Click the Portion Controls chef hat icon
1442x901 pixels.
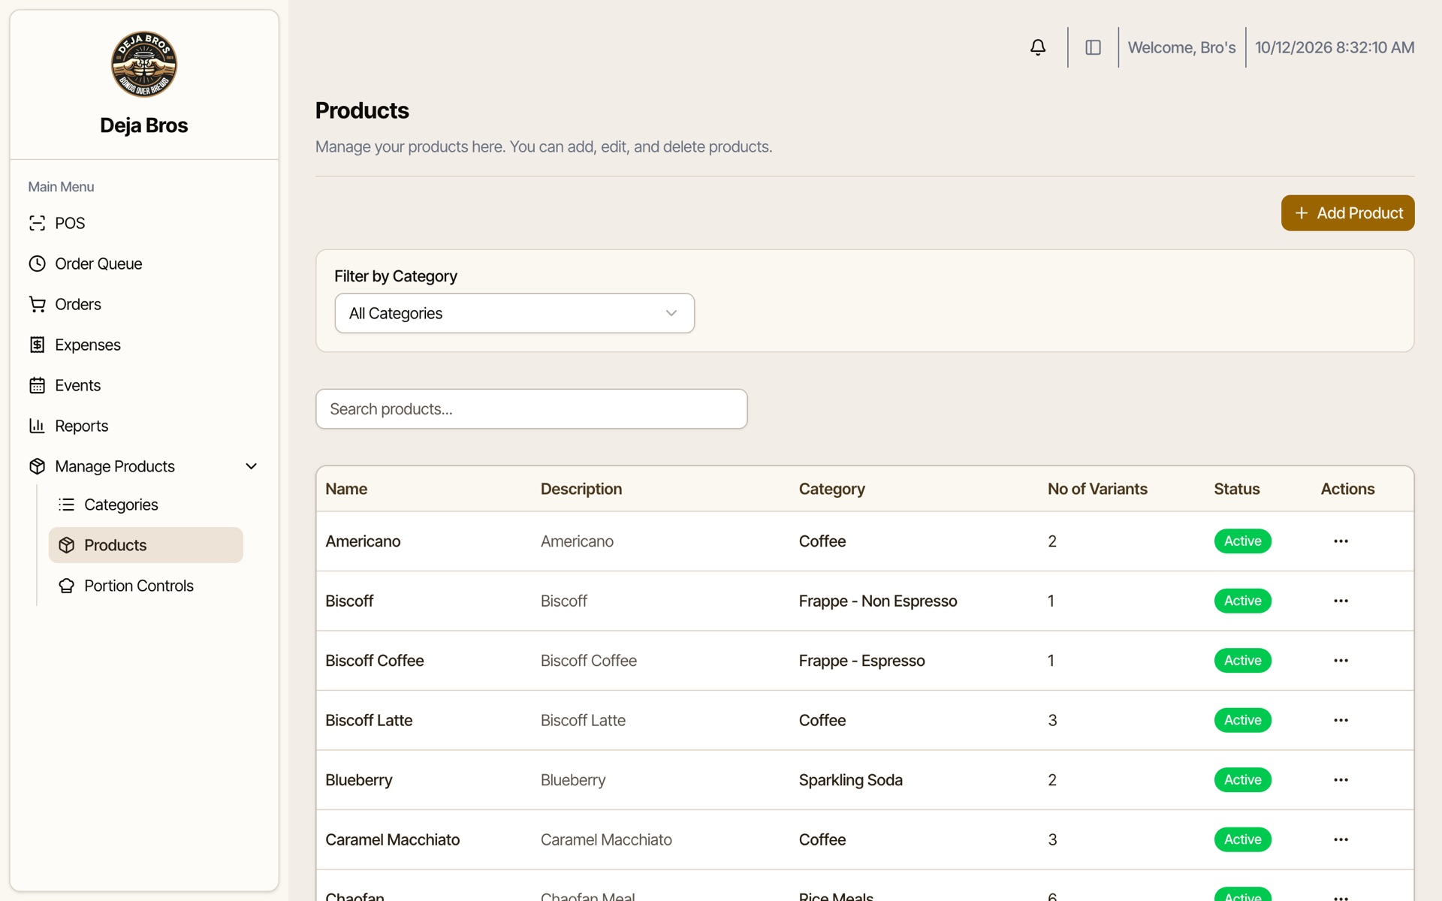(66, 586)
